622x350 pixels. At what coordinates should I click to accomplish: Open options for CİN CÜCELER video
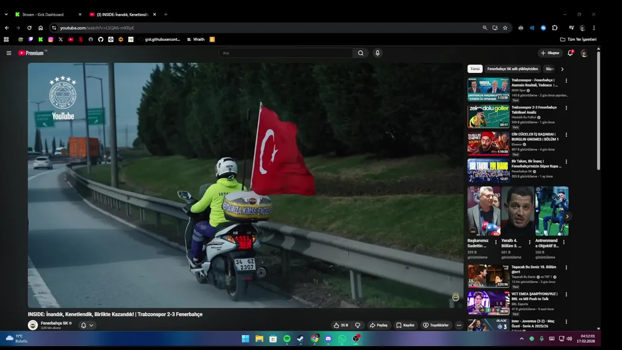click(x=566, y=135)
